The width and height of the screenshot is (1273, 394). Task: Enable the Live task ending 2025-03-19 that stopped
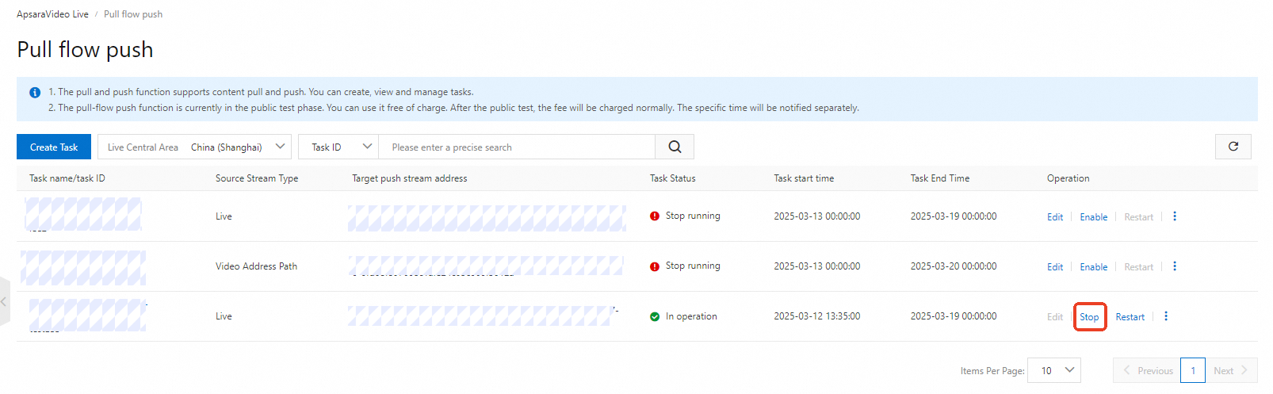[1094, 217]
